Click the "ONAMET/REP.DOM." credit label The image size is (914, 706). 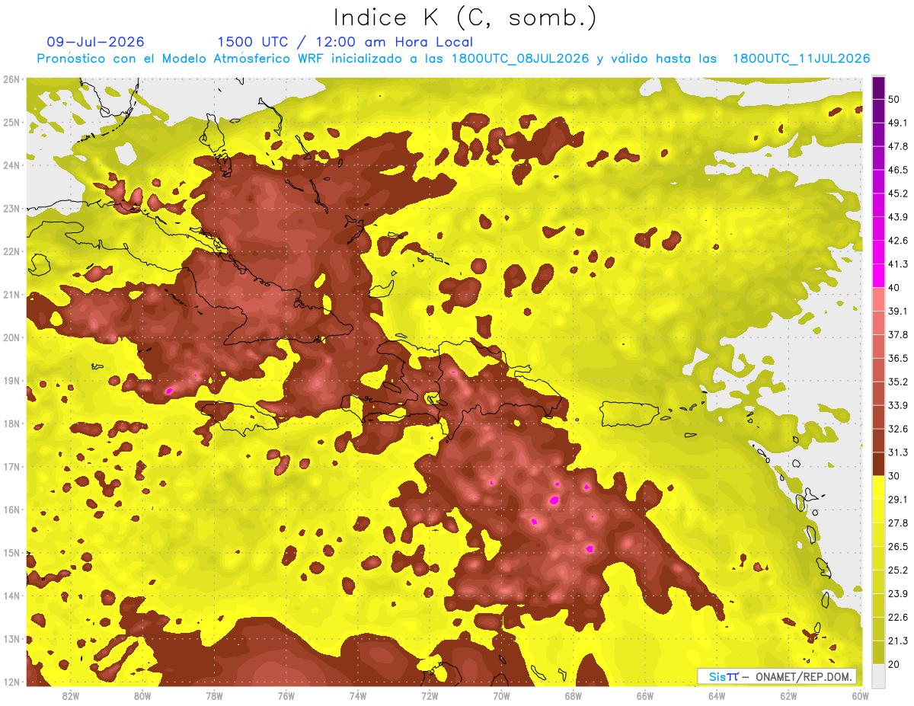pos(803,676)
